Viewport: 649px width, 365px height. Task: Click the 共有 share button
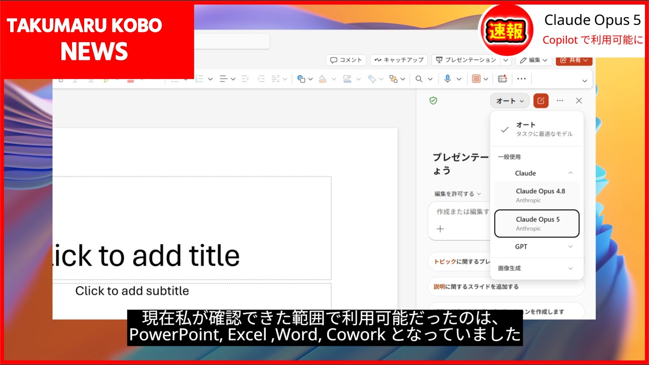[574, 60]
